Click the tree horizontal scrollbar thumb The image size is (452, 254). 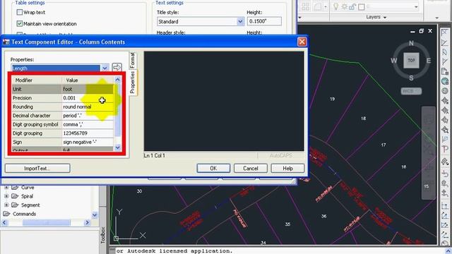pyautogui.click(x=46, y=223)
